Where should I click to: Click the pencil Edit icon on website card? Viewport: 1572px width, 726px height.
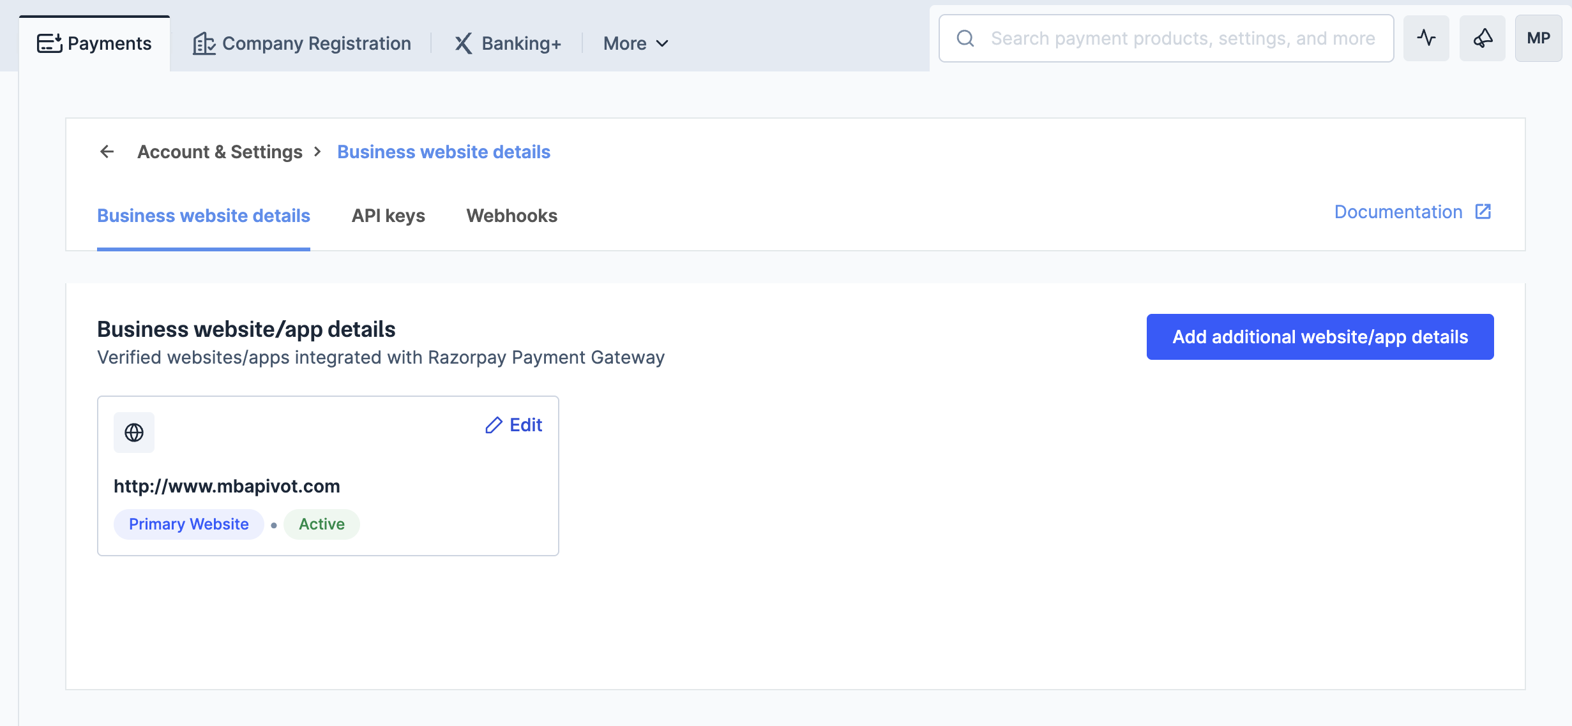coord(494,426)
